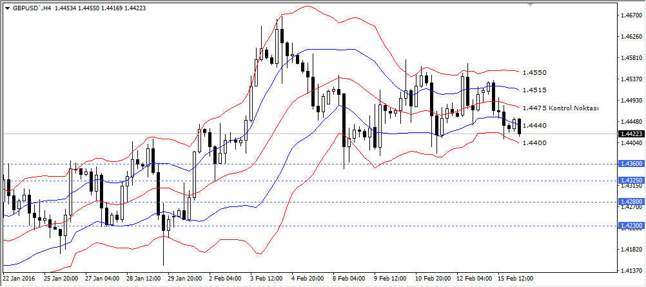Click the 1.44480 price scale value
The width and height of the screenshot is (646, 287).
631,122
